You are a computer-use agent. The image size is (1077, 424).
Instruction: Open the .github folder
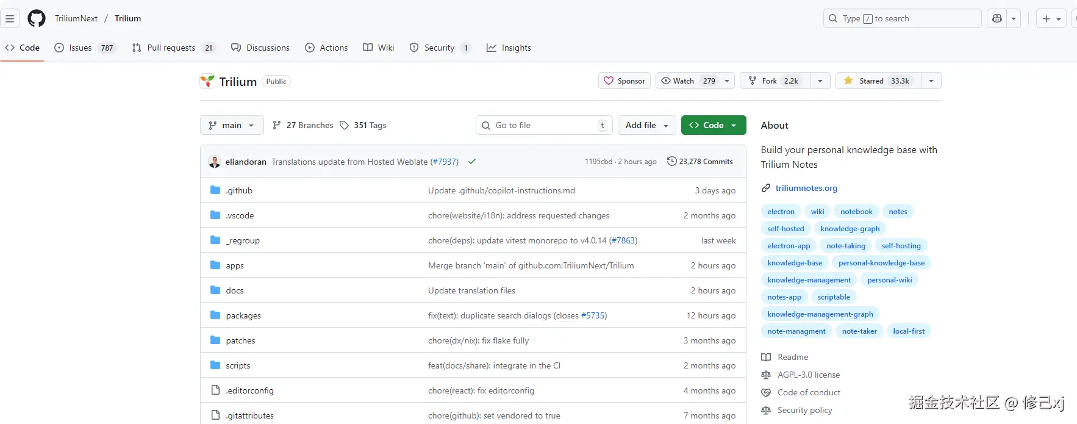point(239,190)
